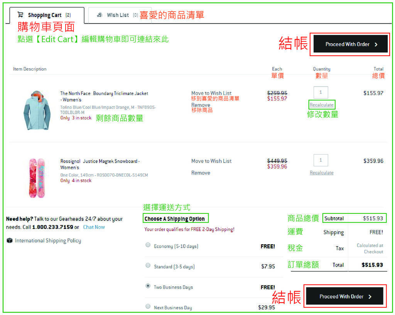Select Two Business Days shipping option
This screenshot has height=315, width=395.
pyautogui.click(x=148, y=286)
